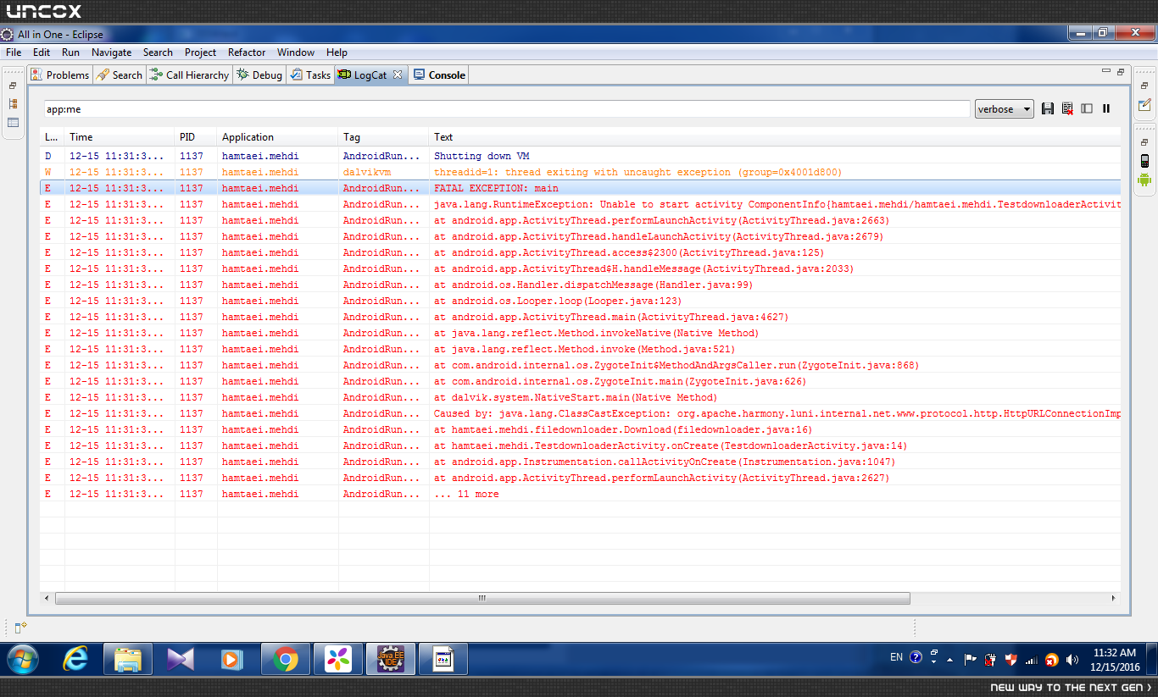Image resolution: width=1158 pixels, height=697 pixels.
Task: Show hidden system tray icons
Action: tap(949, 659)
